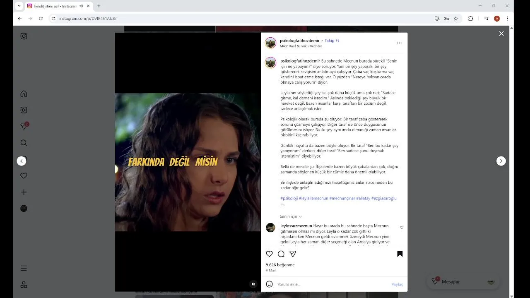Viewport: 530px width, 298px height.
Task: Open hashtag #ezgiasaroğlu
Action: [x=384, y=198]
